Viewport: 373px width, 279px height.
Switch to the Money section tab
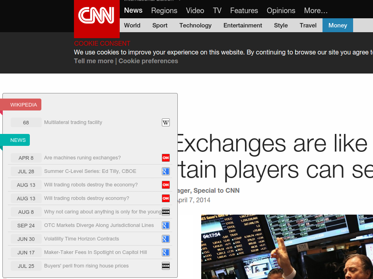[338, 25]
